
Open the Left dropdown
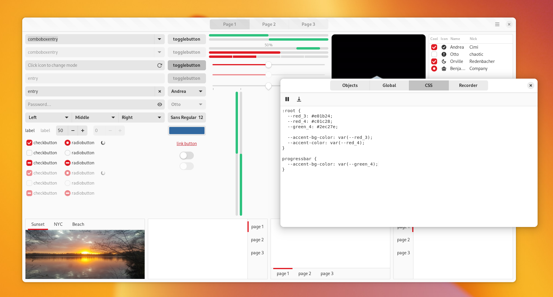coord(48,117)
